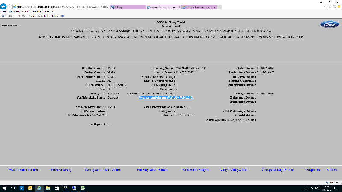
Task: Switch to the Kataloge browser tab
Action: pyautogui.click(x=128, y=7)
